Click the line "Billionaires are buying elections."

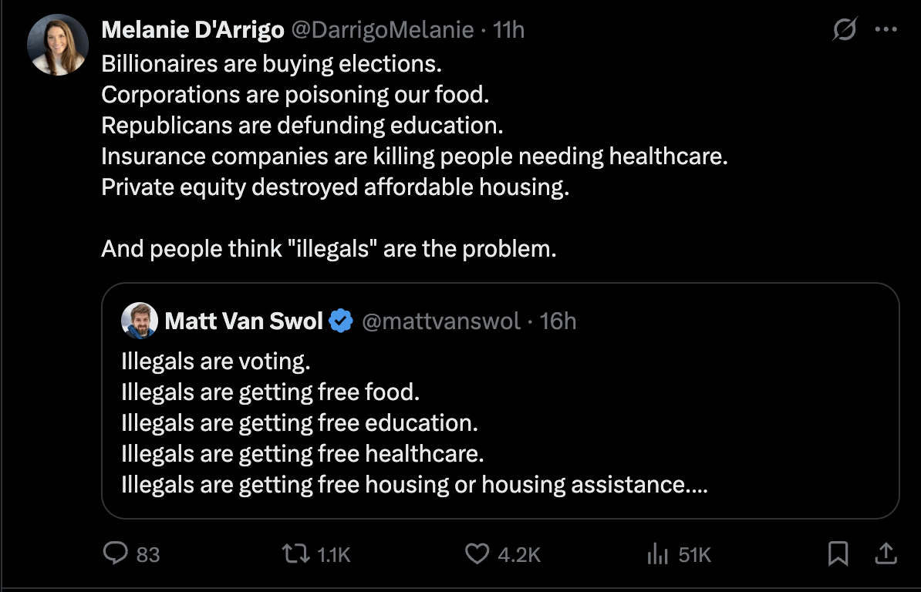[272, 62]
